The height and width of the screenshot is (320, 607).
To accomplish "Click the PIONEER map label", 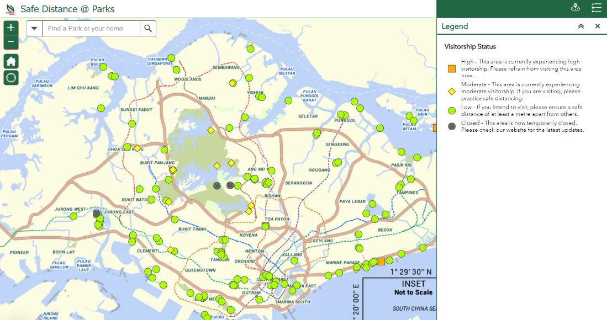I will coord(19,252).
